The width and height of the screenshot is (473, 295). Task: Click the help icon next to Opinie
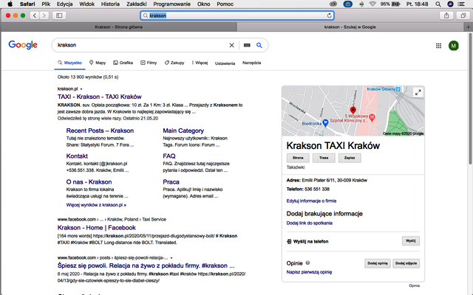307,263
